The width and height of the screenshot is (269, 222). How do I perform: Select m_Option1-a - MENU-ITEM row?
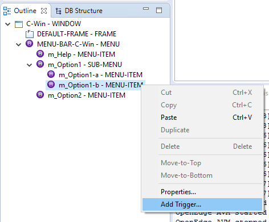(x=100, y=75)
